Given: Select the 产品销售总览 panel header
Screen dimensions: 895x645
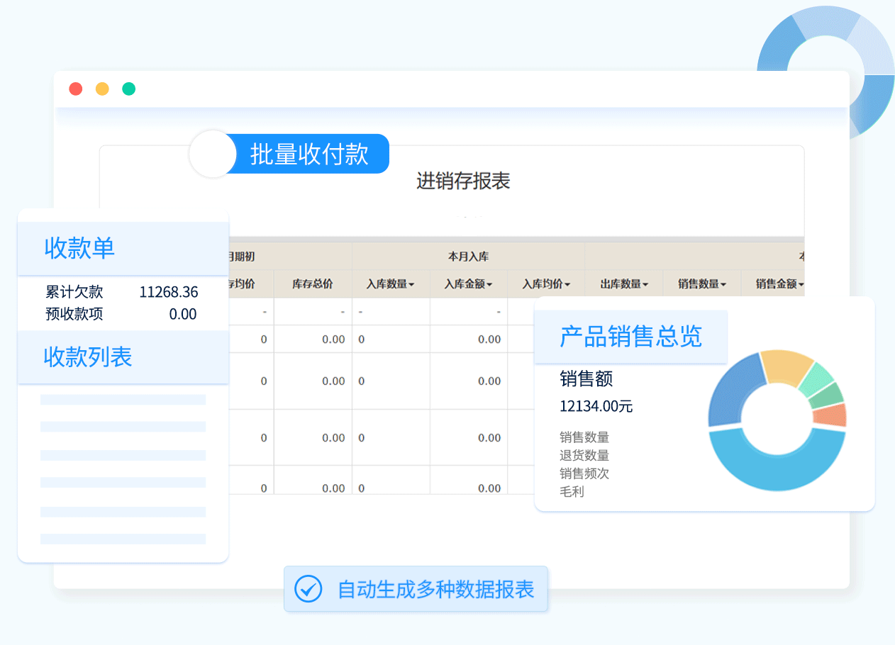Looking at the screenshot, I should (630, 337).
